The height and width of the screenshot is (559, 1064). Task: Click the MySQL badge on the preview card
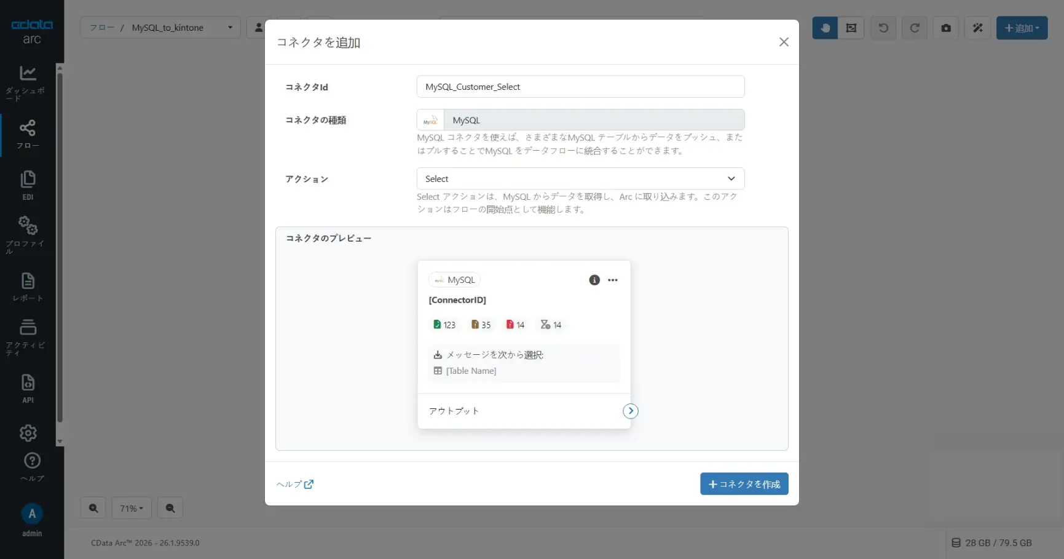(455, 280)
